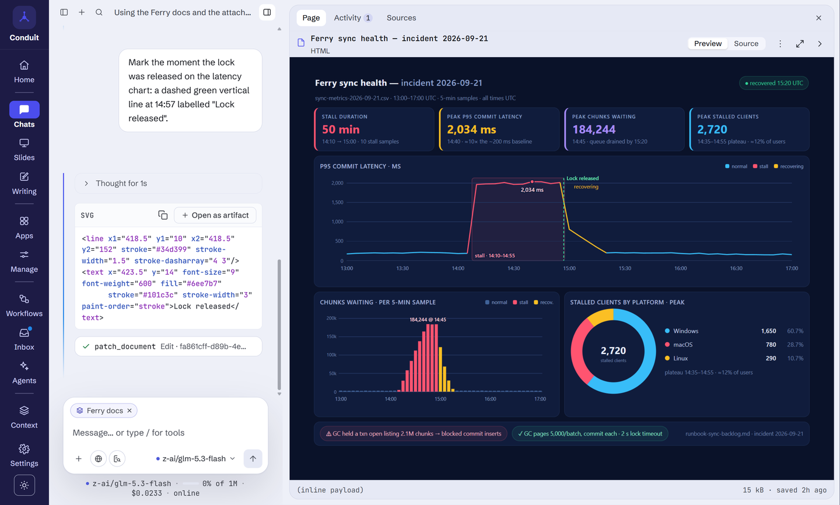
Task: Click the Conduit logo
Action: pos(24,17)
